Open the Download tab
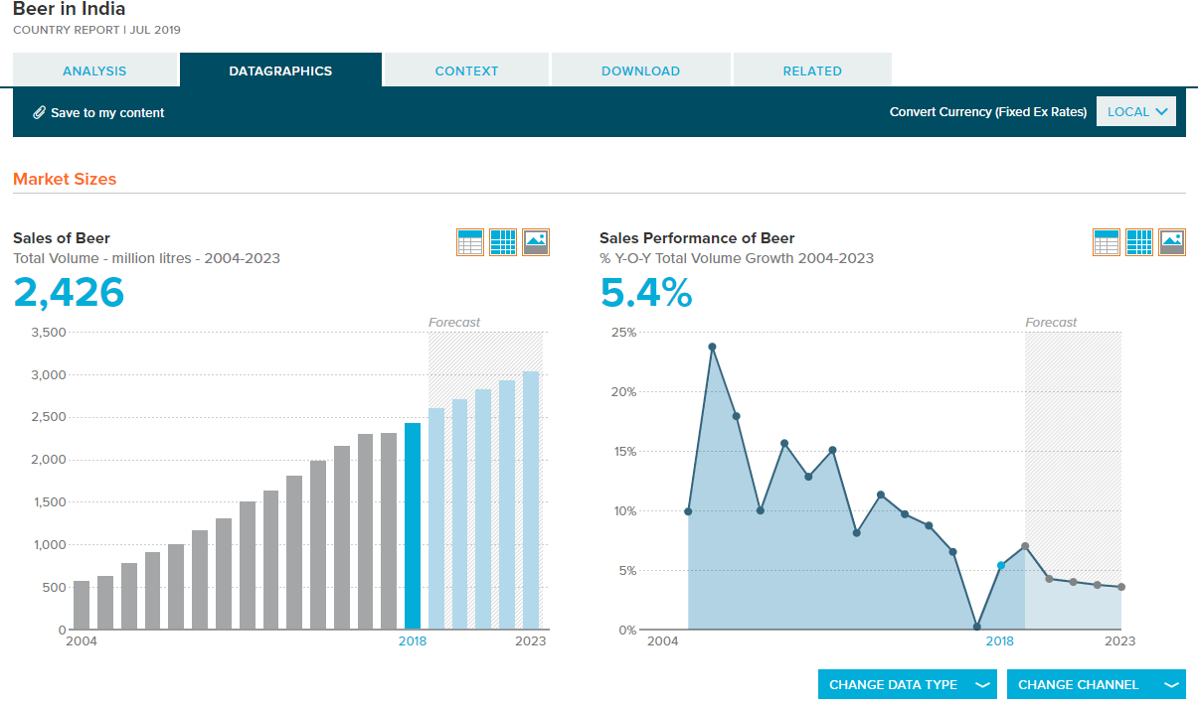This screenshot has height=707, width=1198. tap(640, 71)
